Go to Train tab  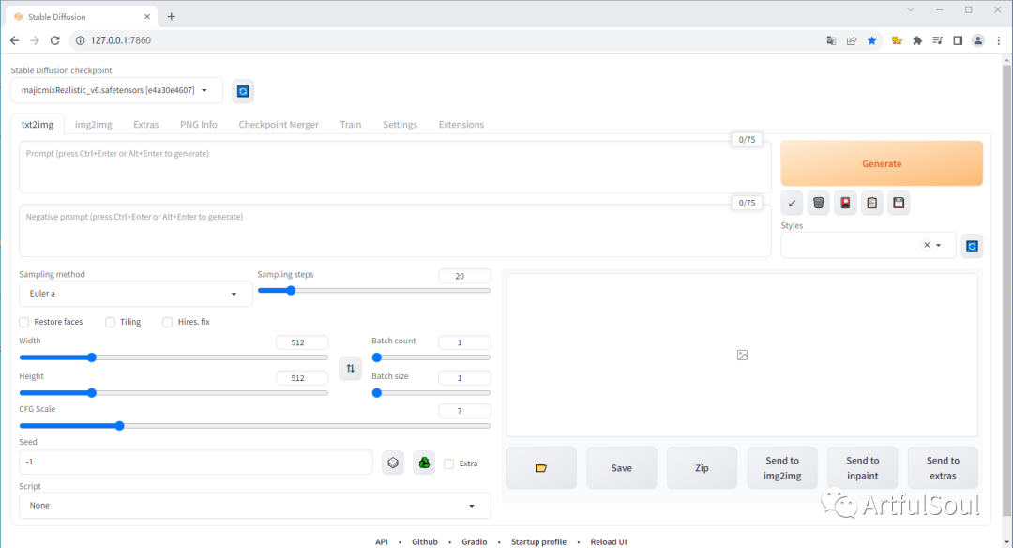351,124
